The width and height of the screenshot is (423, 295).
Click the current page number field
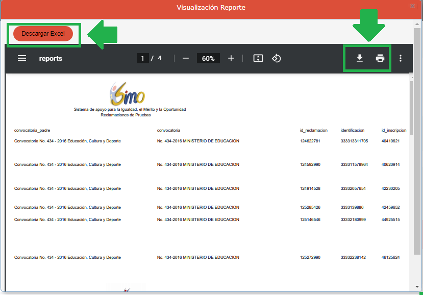pos(142,58)
